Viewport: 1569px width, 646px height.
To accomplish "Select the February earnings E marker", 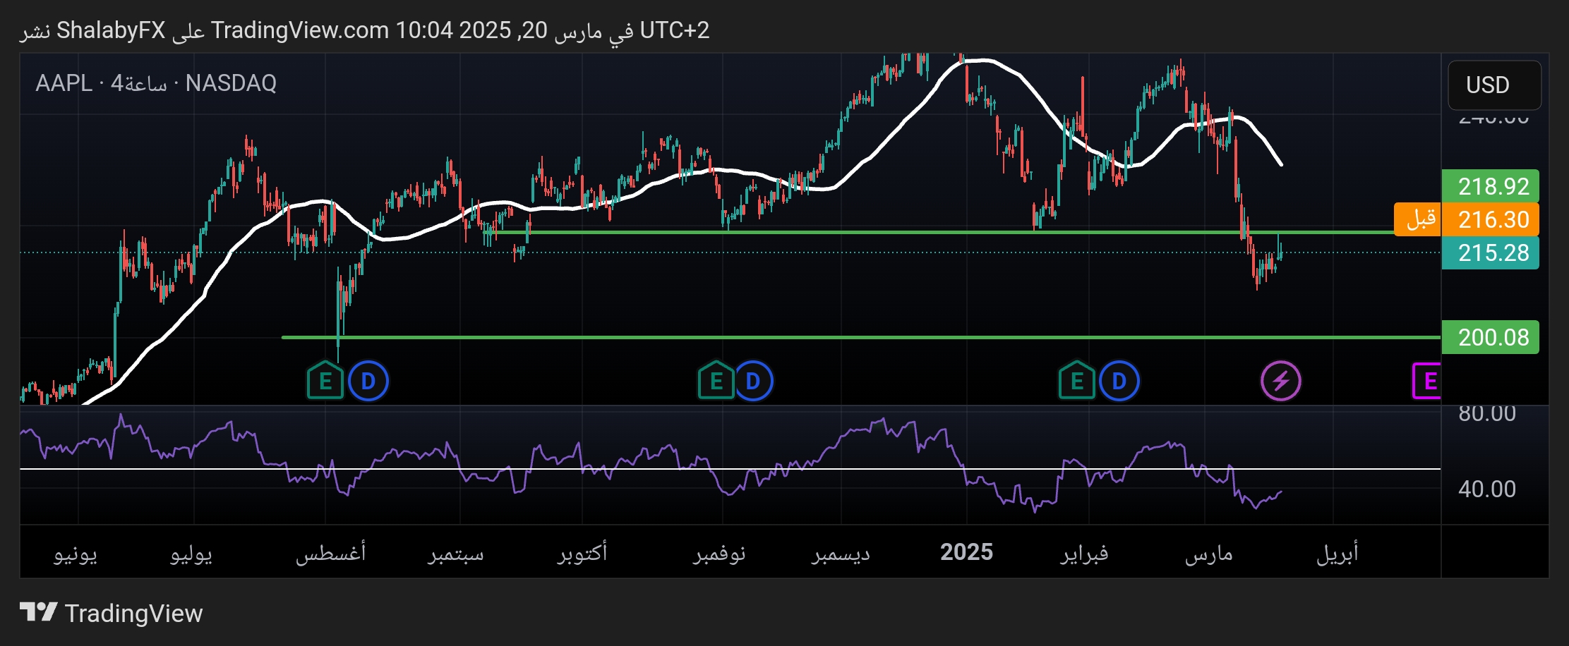I will (x=1077, y=381).
